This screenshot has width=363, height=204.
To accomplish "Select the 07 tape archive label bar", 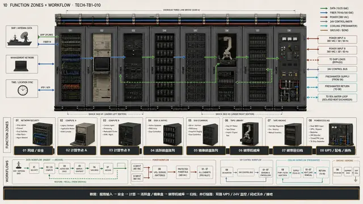I will click(x=292, y=150).
